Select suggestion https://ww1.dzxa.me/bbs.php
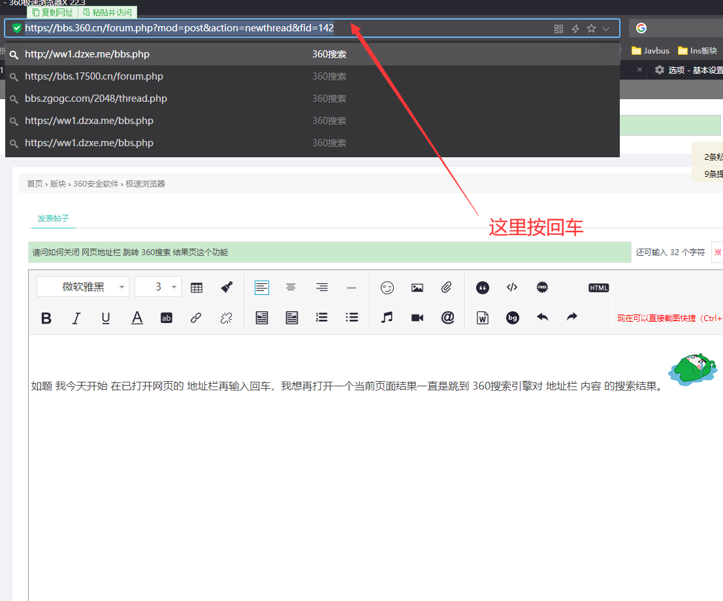Viewport: 723px width, 601px height. (312, 121)
